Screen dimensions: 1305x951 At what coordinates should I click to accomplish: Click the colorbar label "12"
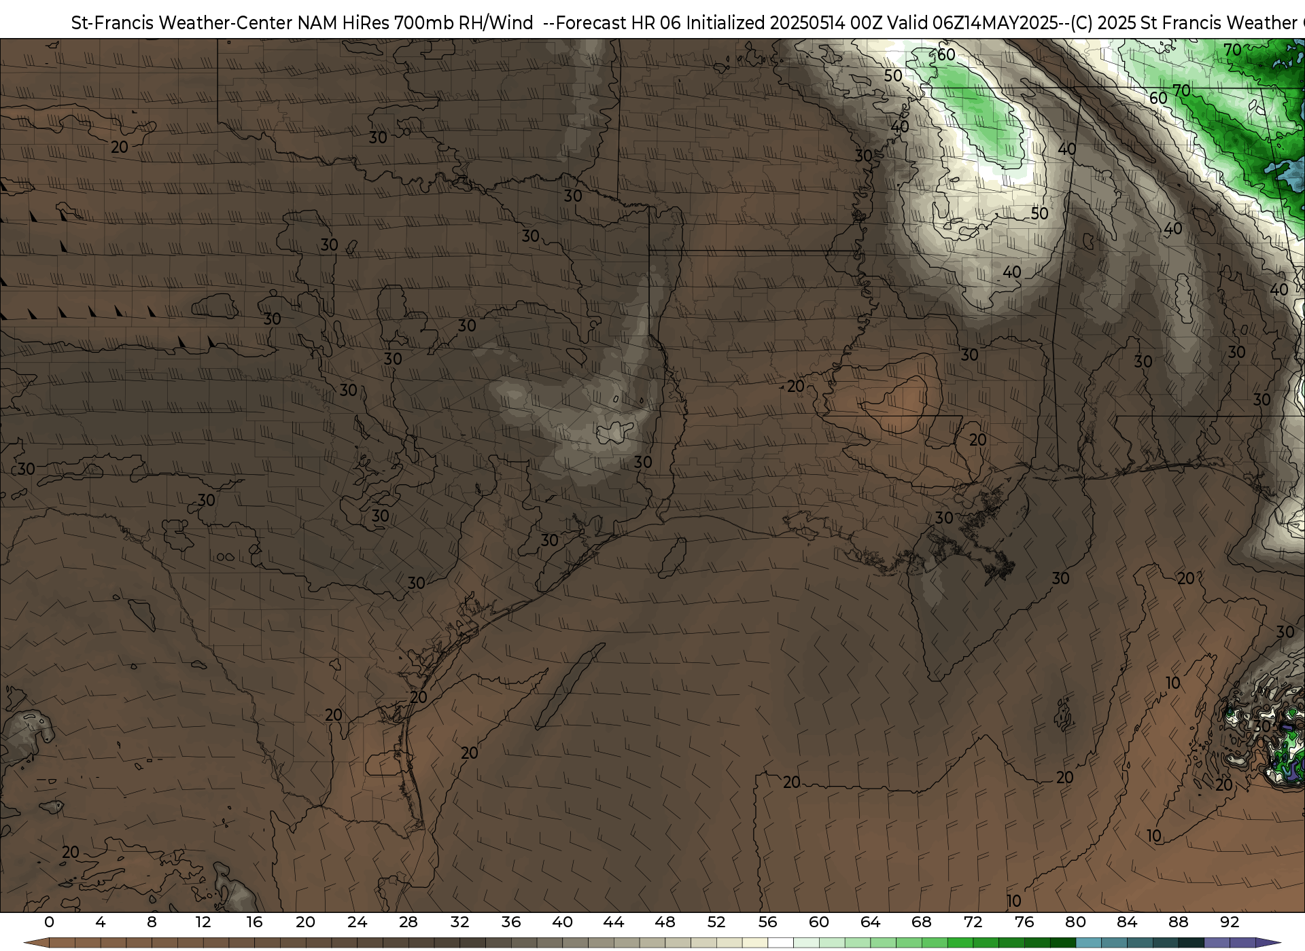pos(203,922)
